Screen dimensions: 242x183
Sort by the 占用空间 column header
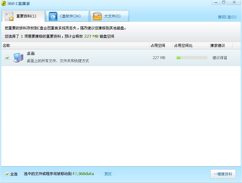point(161,46)
